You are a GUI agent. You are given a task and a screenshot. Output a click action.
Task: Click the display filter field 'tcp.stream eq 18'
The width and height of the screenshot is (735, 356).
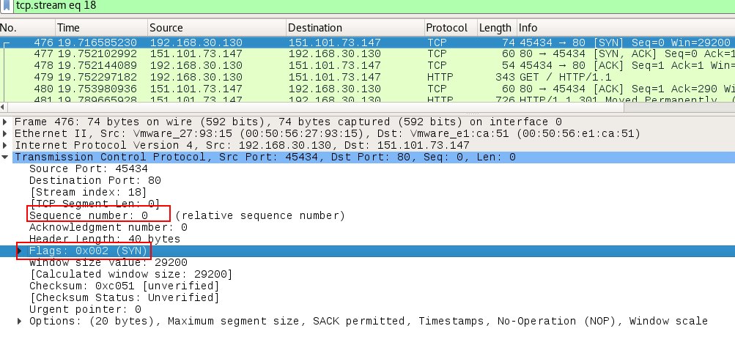(x=375, y=6)
